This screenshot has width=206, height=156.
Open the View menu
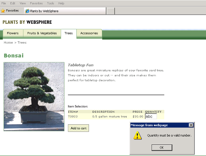click(23, 3)
